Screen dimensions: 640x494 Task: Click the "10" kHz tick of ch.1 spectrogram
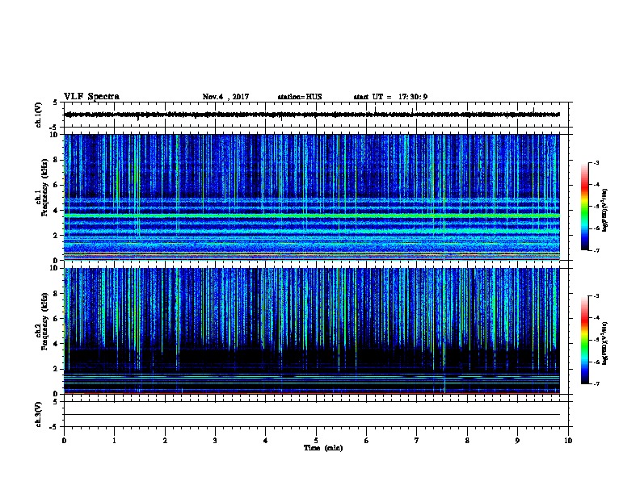click(x=55, y=135)
